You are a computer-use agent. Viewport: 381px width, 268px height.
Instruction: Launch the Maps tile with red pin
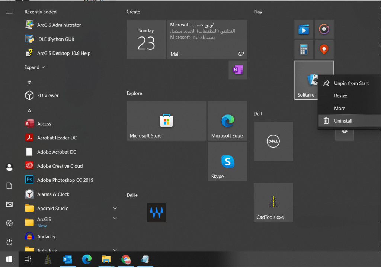pos(324,49)
